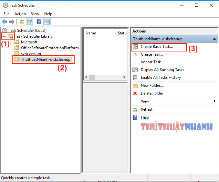Viewport: 219px width, 182px height.
Task: Click the Create Task icon
Action: coord(135,54)
